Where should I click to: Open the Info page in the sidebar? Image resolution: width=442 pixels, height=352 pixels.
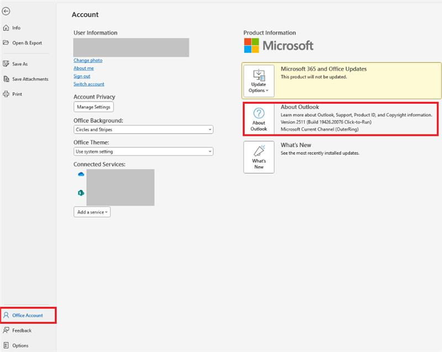(17, 28)
